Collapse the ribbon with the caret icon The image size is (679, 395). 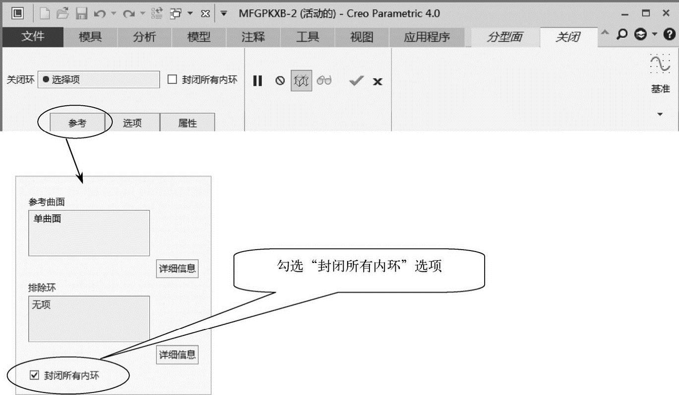click(x=605, y=33)
